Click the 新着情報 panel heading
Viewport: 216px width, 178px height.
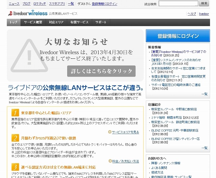[155, 47]
